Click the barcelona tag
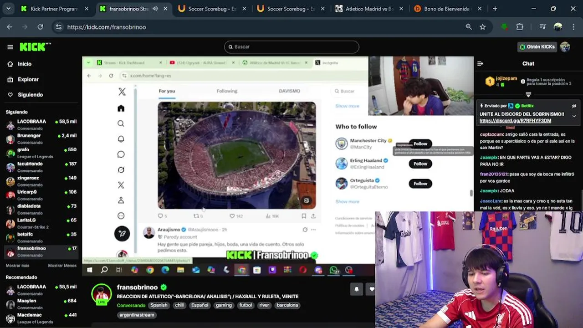The height and width of the screenshot is (328, 583). point(287,305)
